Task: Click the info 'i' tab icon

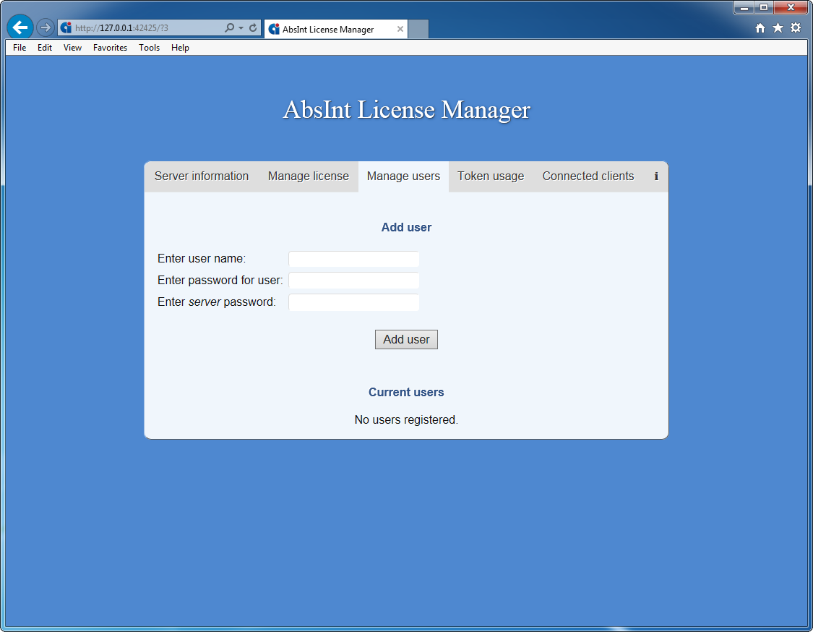Action: point(656,176)
